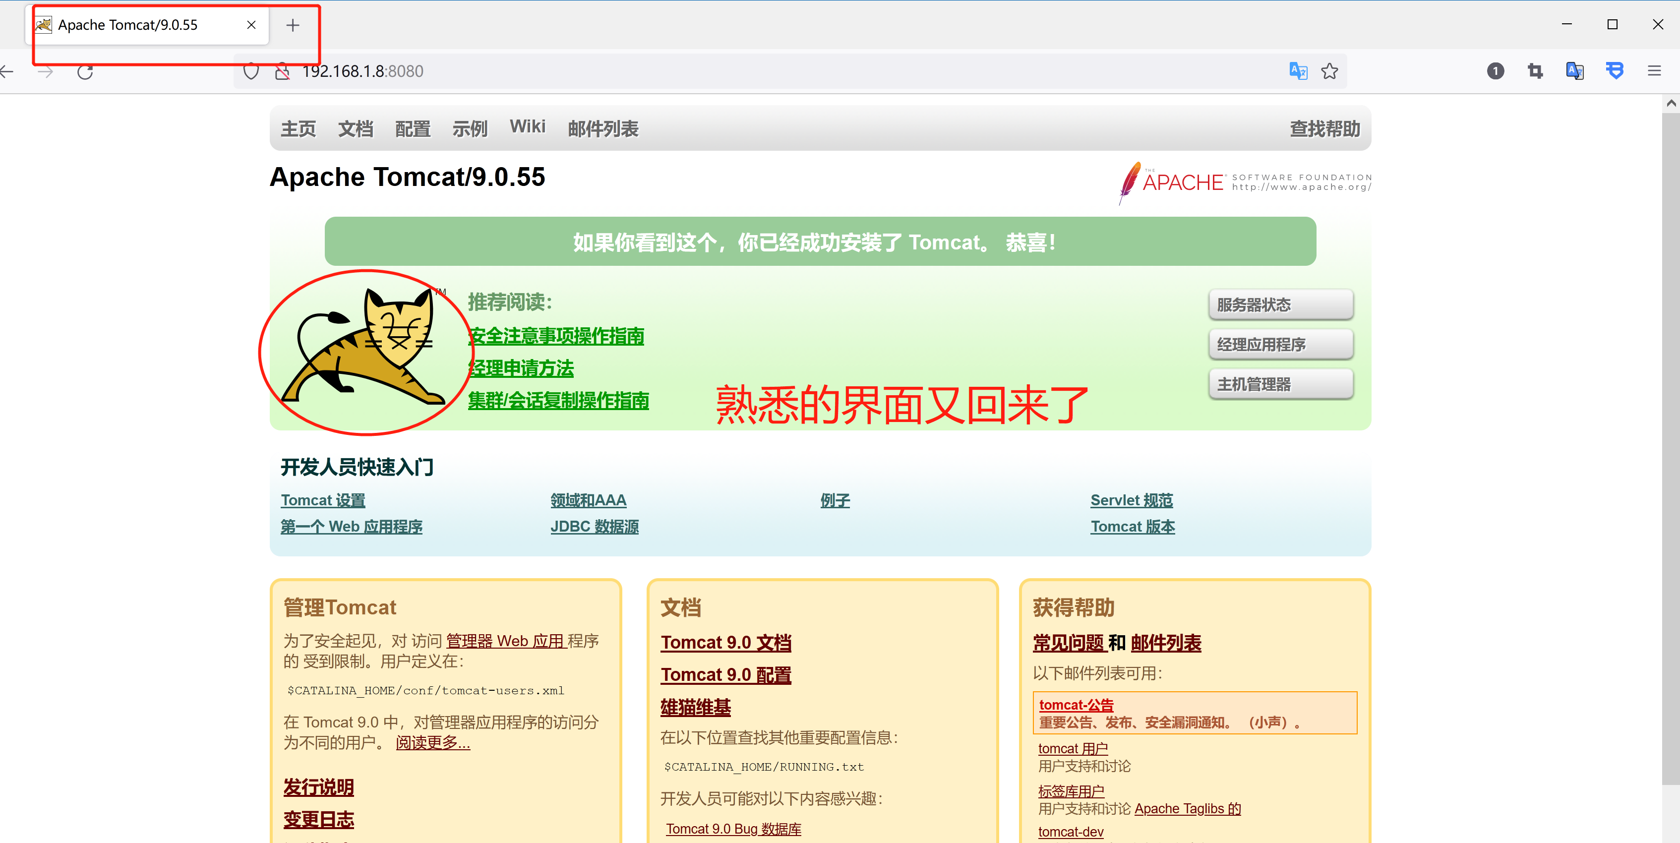Open the tomcat-dev link
This screenshot has width=1680, height=843.
[1071, 832]
